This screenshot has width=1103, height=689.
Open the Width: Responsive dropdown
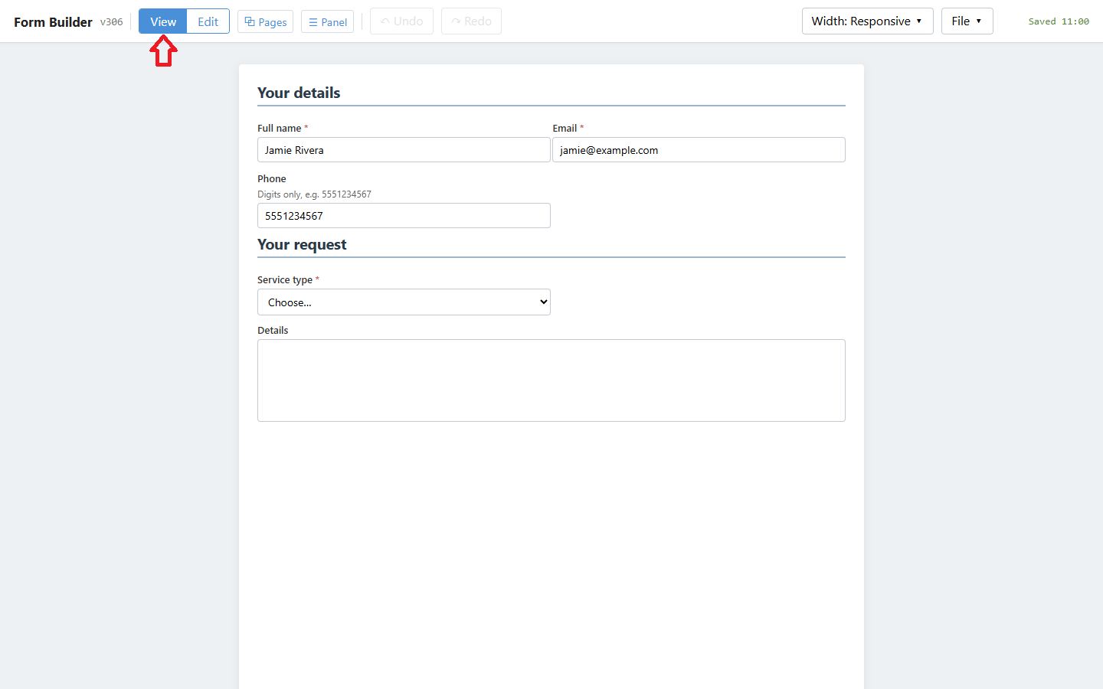coord(867,21)
